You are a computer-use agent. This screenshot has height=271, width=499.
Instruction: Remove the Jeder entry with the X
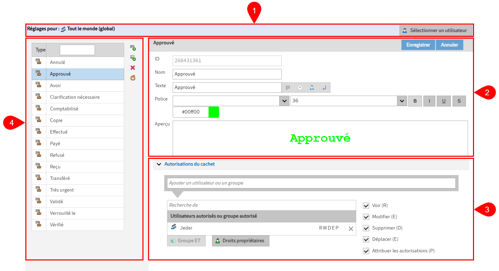coord(351,229)
